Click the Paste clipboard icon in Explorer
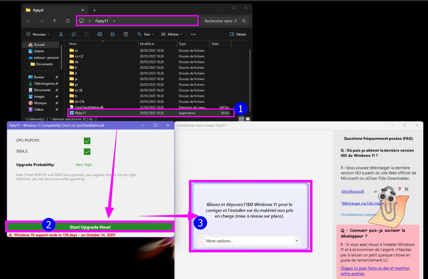 coord(87,34)
